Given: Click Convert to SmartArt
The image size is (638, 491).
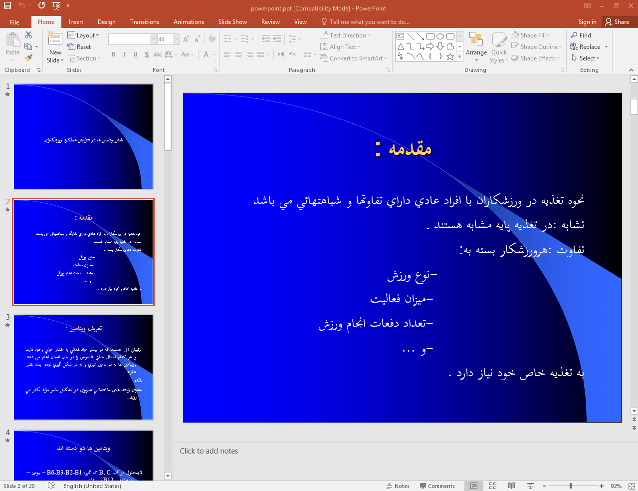Looking at the screenshot, I should 353,58.
